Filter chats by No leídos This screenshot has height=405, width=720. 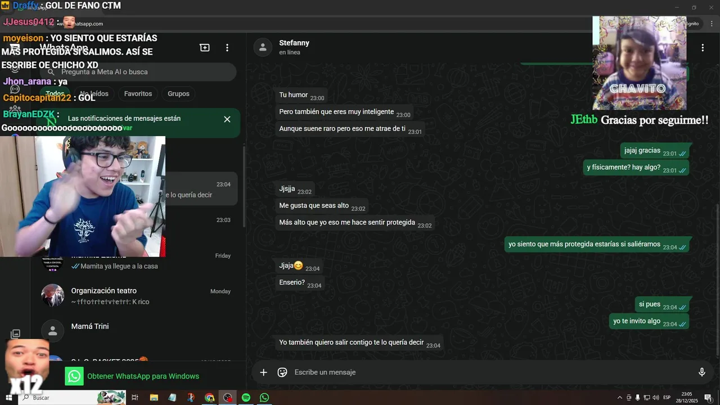pos(94,94)
